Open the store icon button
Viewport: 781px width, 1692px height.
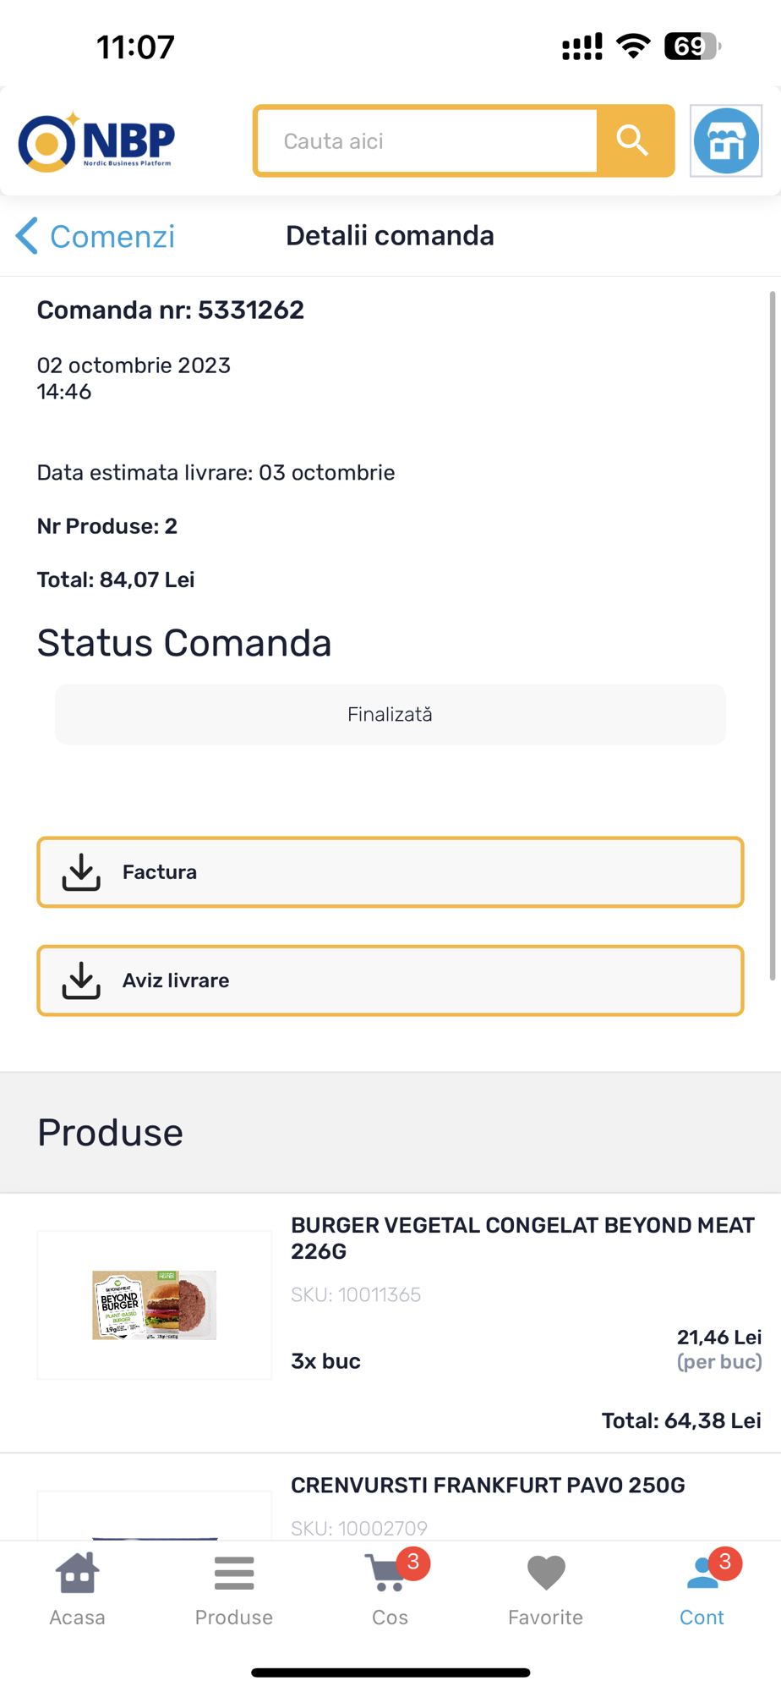click(x=726, y=141)
